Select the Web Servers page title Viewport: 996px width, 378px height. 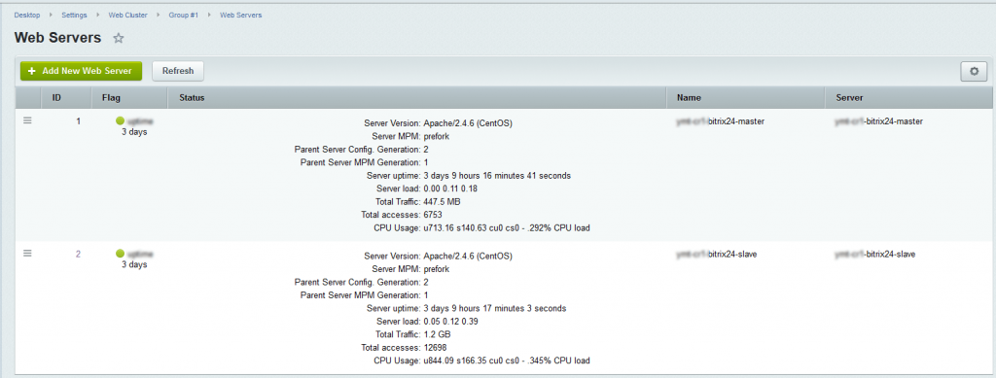pyautogui.click(x=57, y=38)
